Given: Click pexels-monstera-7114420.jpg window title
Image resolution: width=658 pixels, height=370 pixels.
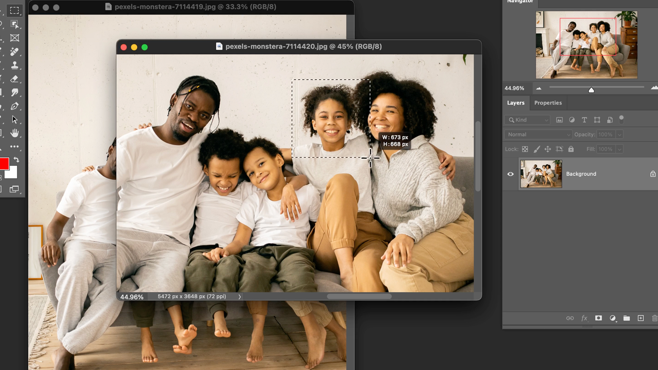Looking at the screenshot, I should (x=304, y=47).
